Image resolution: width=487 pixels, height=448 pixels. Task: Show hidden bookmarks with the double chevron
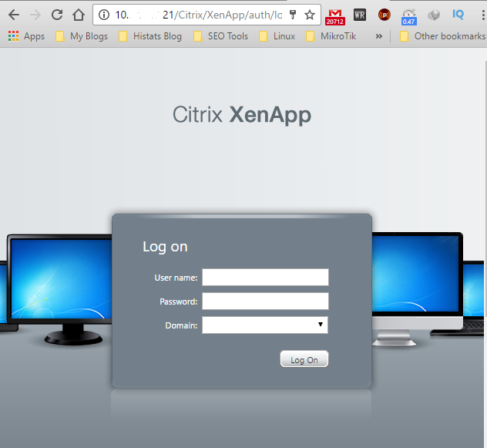[x=378, y=36]
